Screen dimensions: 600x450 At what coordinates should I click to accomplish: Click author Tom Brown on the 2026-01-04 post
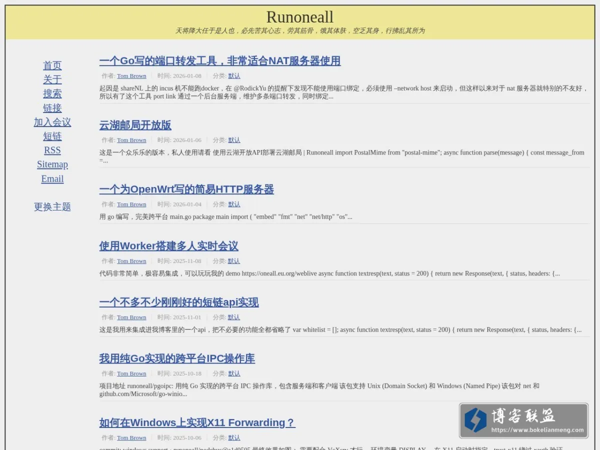131,204
